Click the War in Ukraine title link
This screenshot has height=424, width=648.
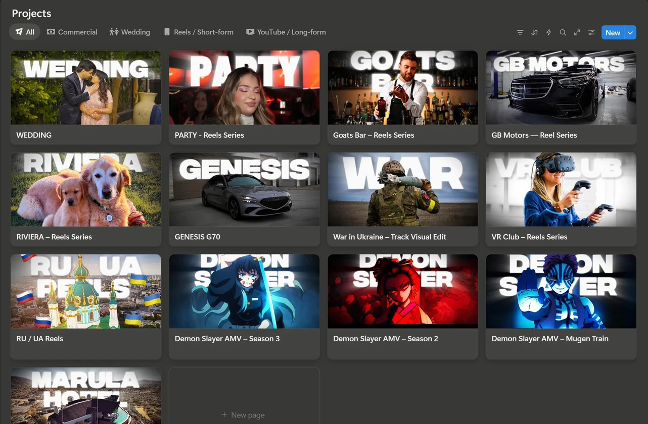click(389, 237)
